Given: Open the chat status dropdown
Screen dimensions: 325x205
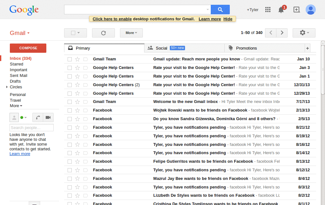Looking at the screenshot, I should [25, 118].
